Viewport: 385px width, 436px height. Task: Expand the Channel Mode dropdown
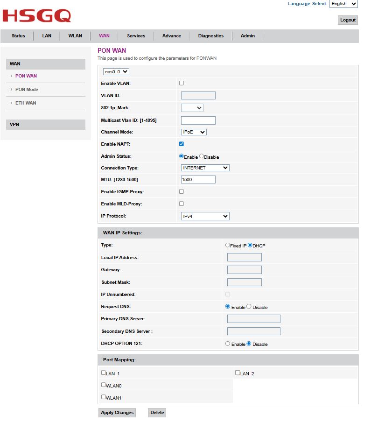(194, 132)
